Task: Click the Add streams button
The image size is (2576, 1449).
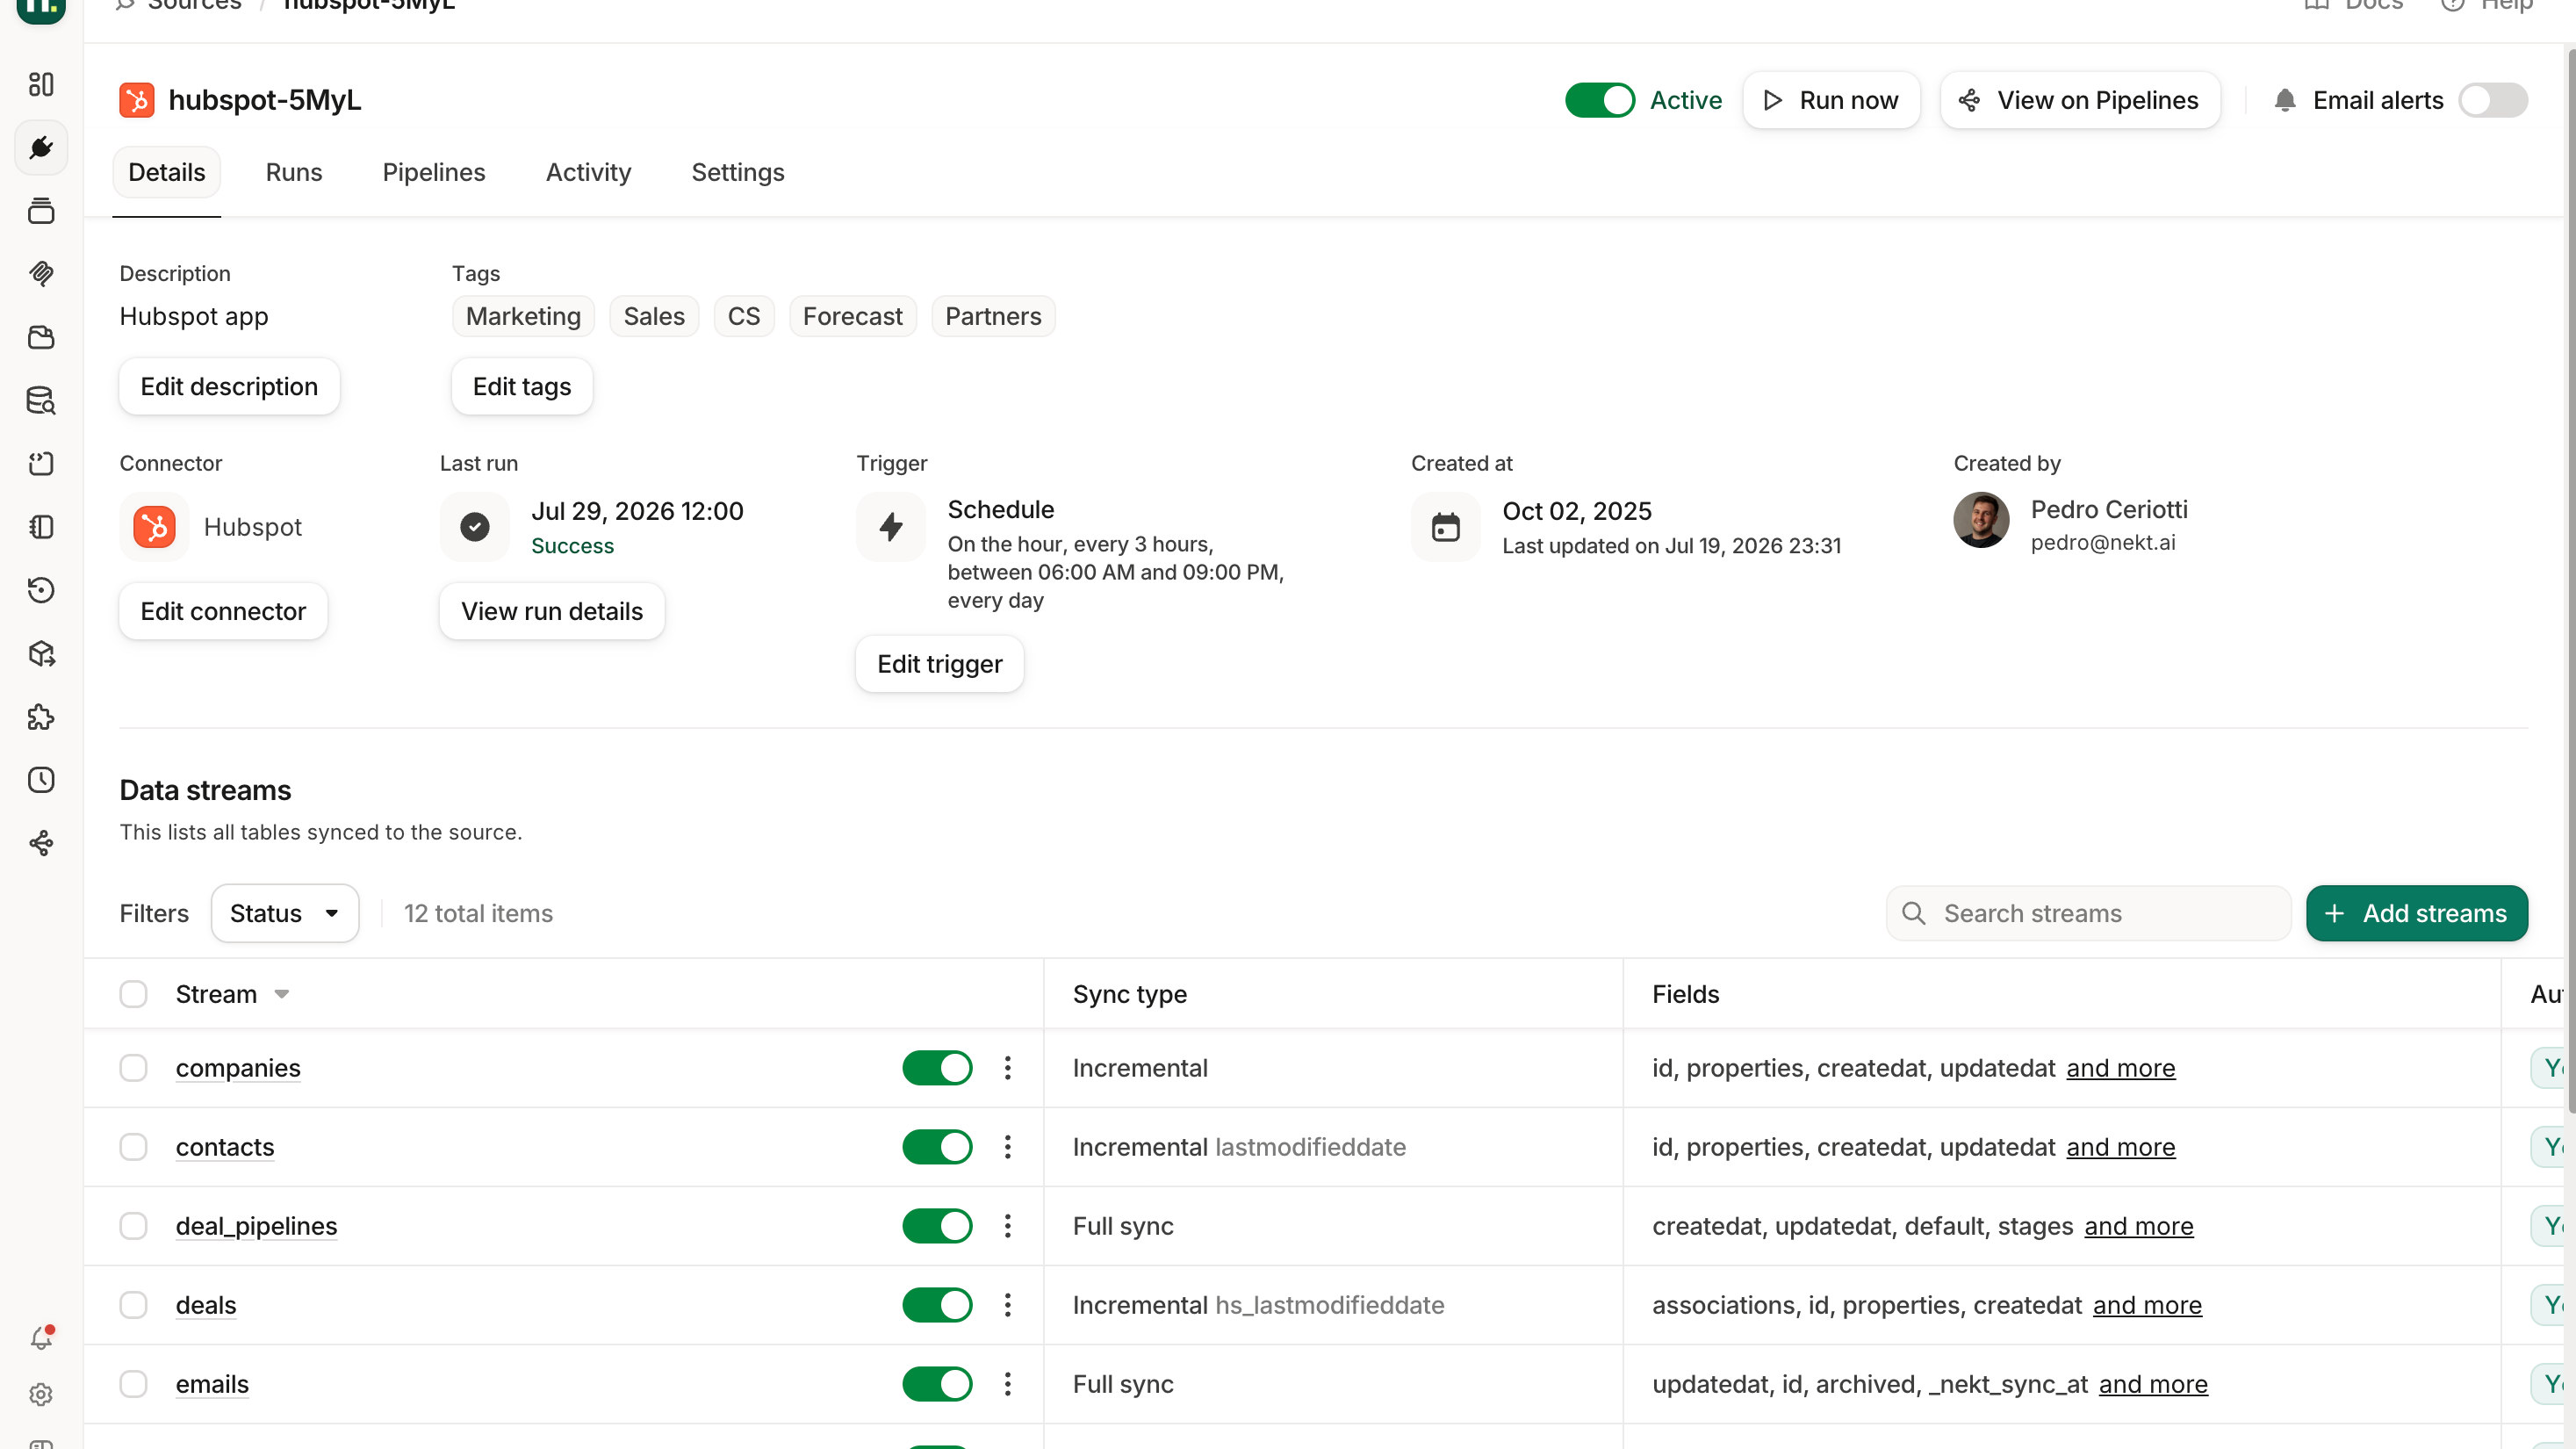Action: [x=2417, y=913]
